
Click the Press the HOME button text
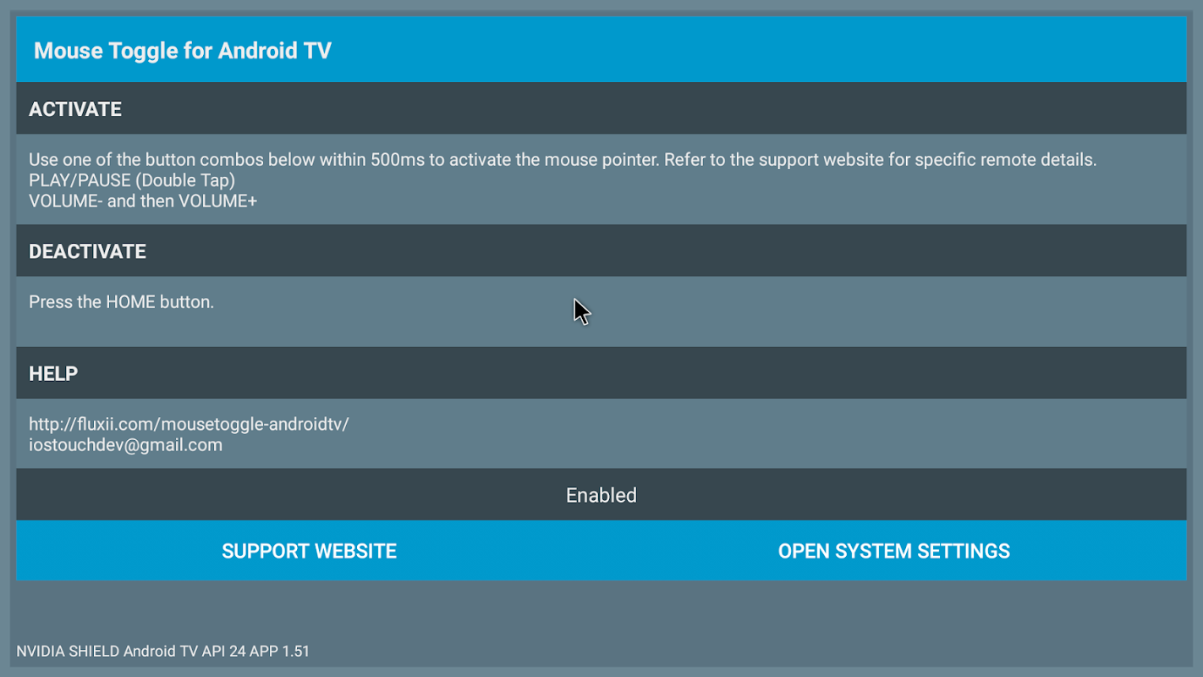pyautogui.click(x=121, y=302)
